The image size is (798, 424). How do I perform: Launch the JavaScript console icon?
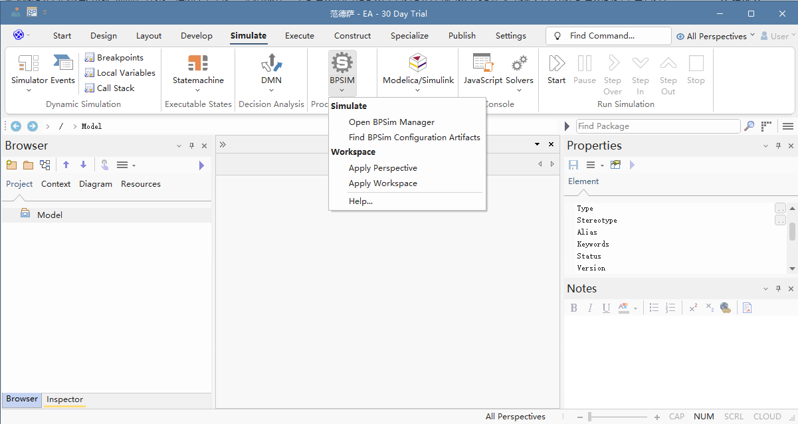click(483, 64)
